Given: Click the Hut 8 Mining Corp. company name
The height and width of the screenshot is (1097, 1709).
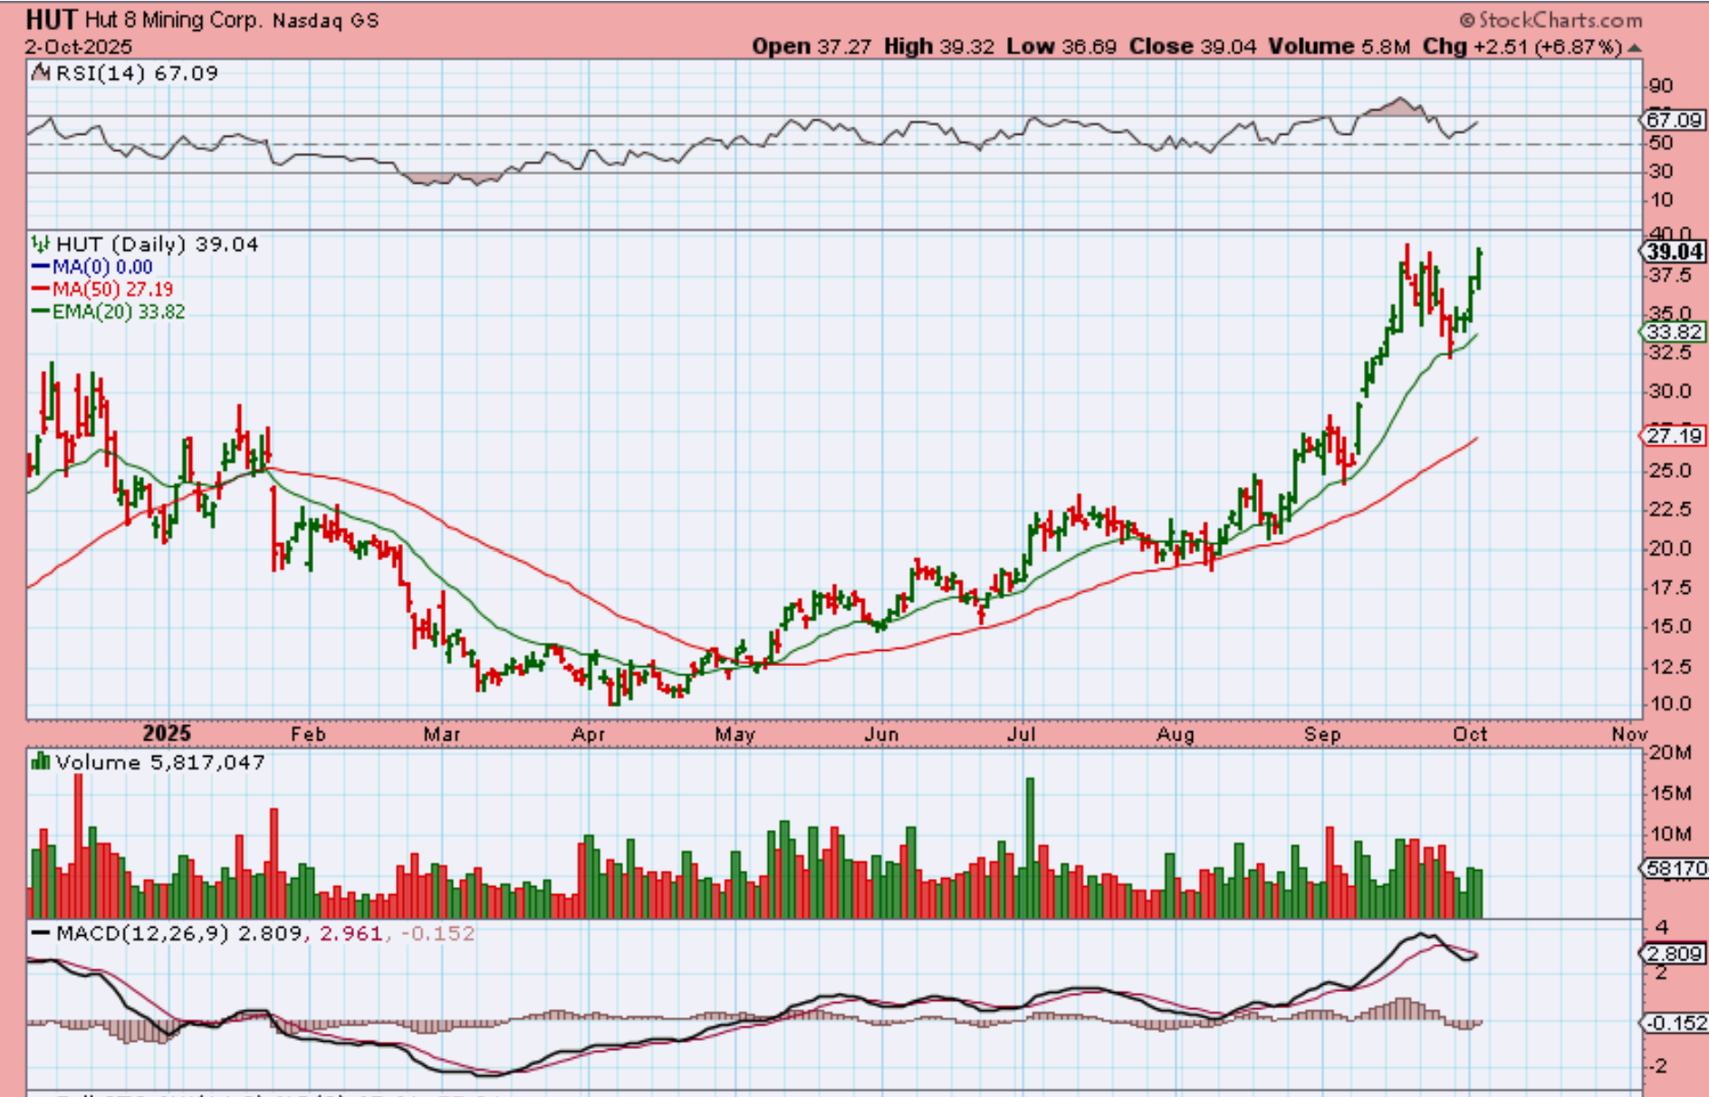Looking at the screenshot, I should [173, 20].
